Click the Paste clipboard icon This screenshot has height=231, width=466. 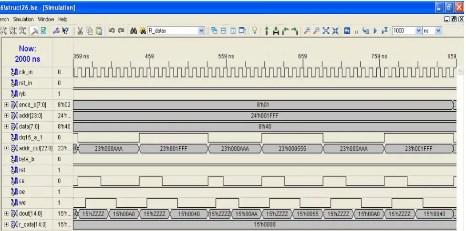pos(99,31)
